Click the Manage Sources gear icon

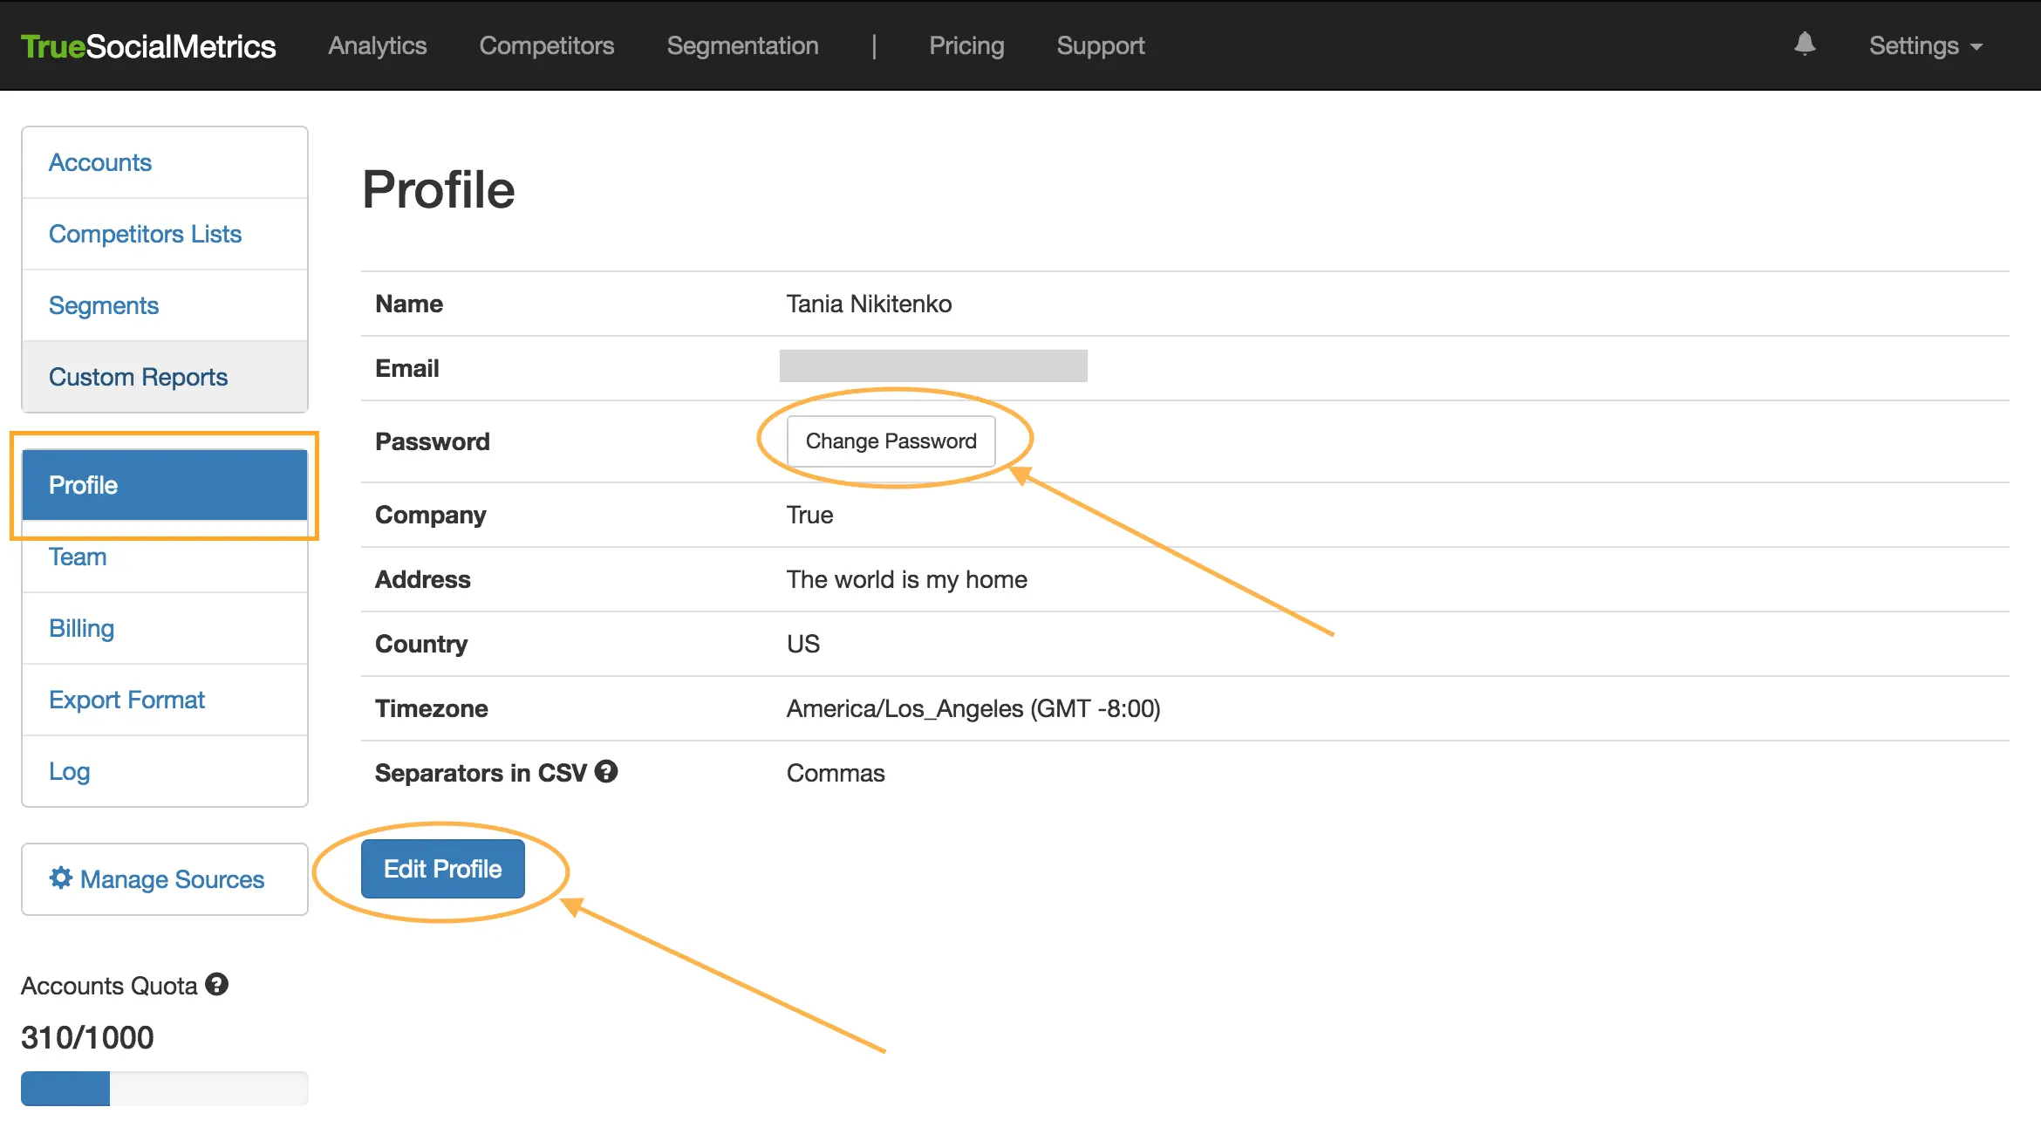(x=60, y=878)
